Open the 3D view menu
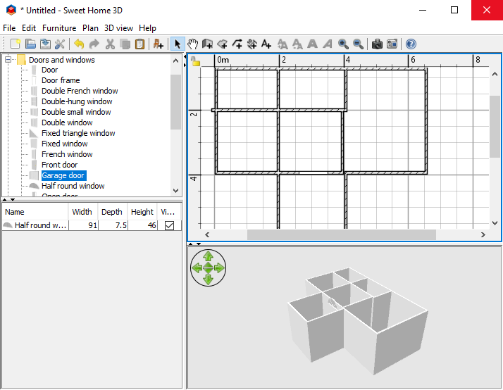 pyautogui.click(x=118, y=28)
